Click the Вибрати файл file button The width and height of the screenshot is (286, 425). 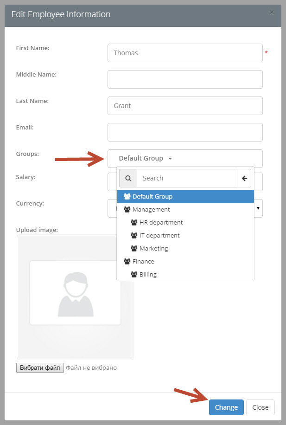point(40,367)
